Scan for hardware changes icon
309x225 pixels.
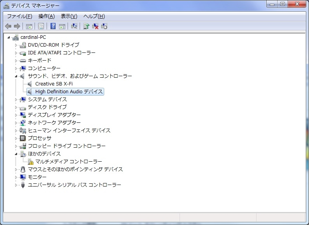pos(74,26)
